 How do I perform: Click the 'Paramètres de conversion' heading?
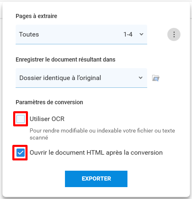[49, 102]
